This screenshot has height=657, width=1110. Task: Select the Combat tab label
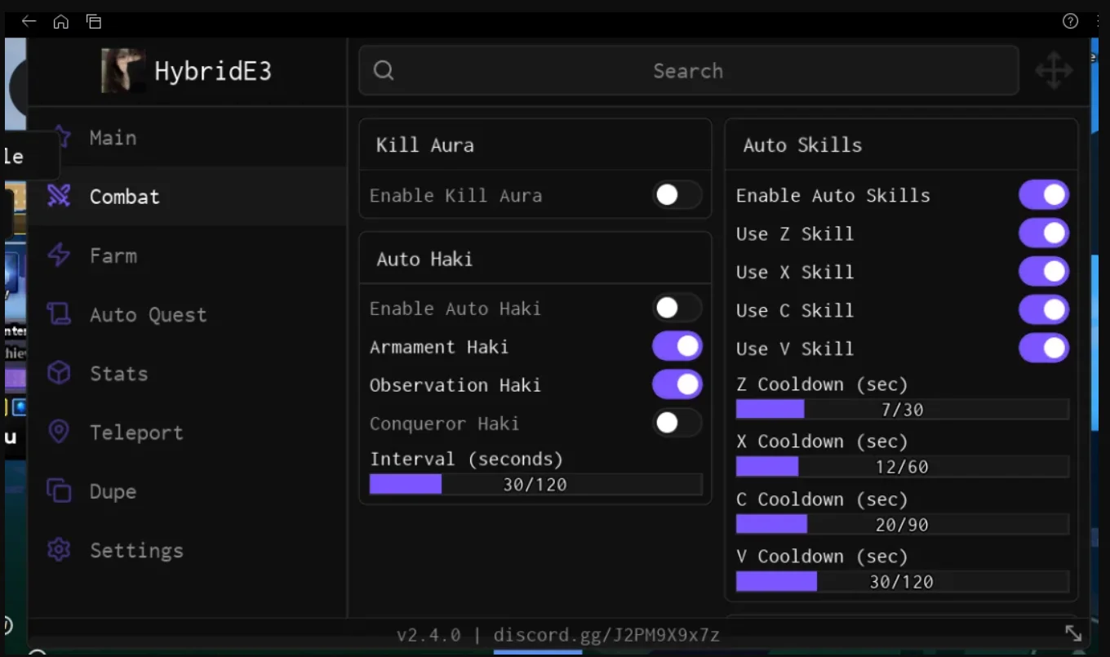pyautogui.click(x=125, y=197)
